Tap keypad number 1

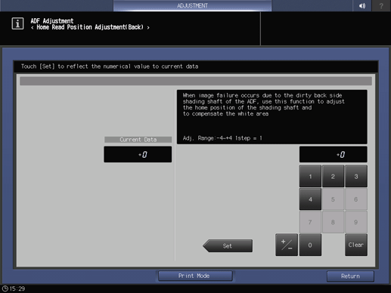coord(310,176)
